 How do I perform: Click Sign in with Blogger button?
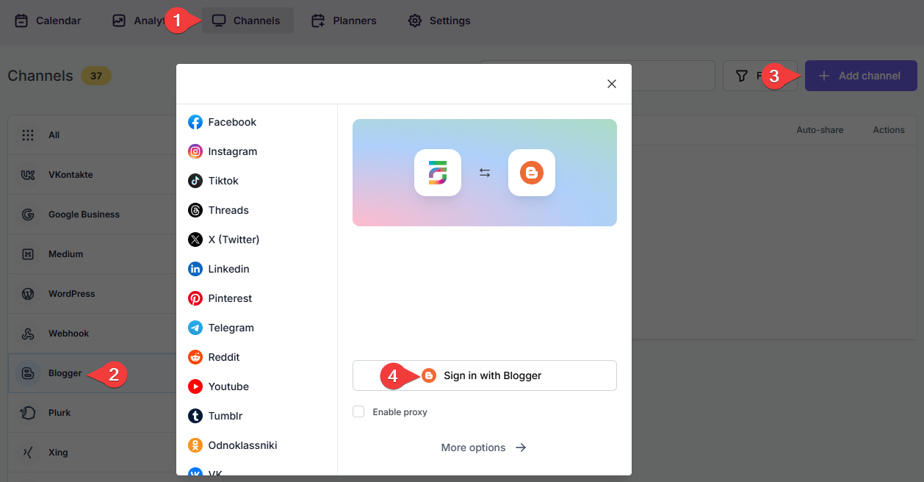coord(485,375)
